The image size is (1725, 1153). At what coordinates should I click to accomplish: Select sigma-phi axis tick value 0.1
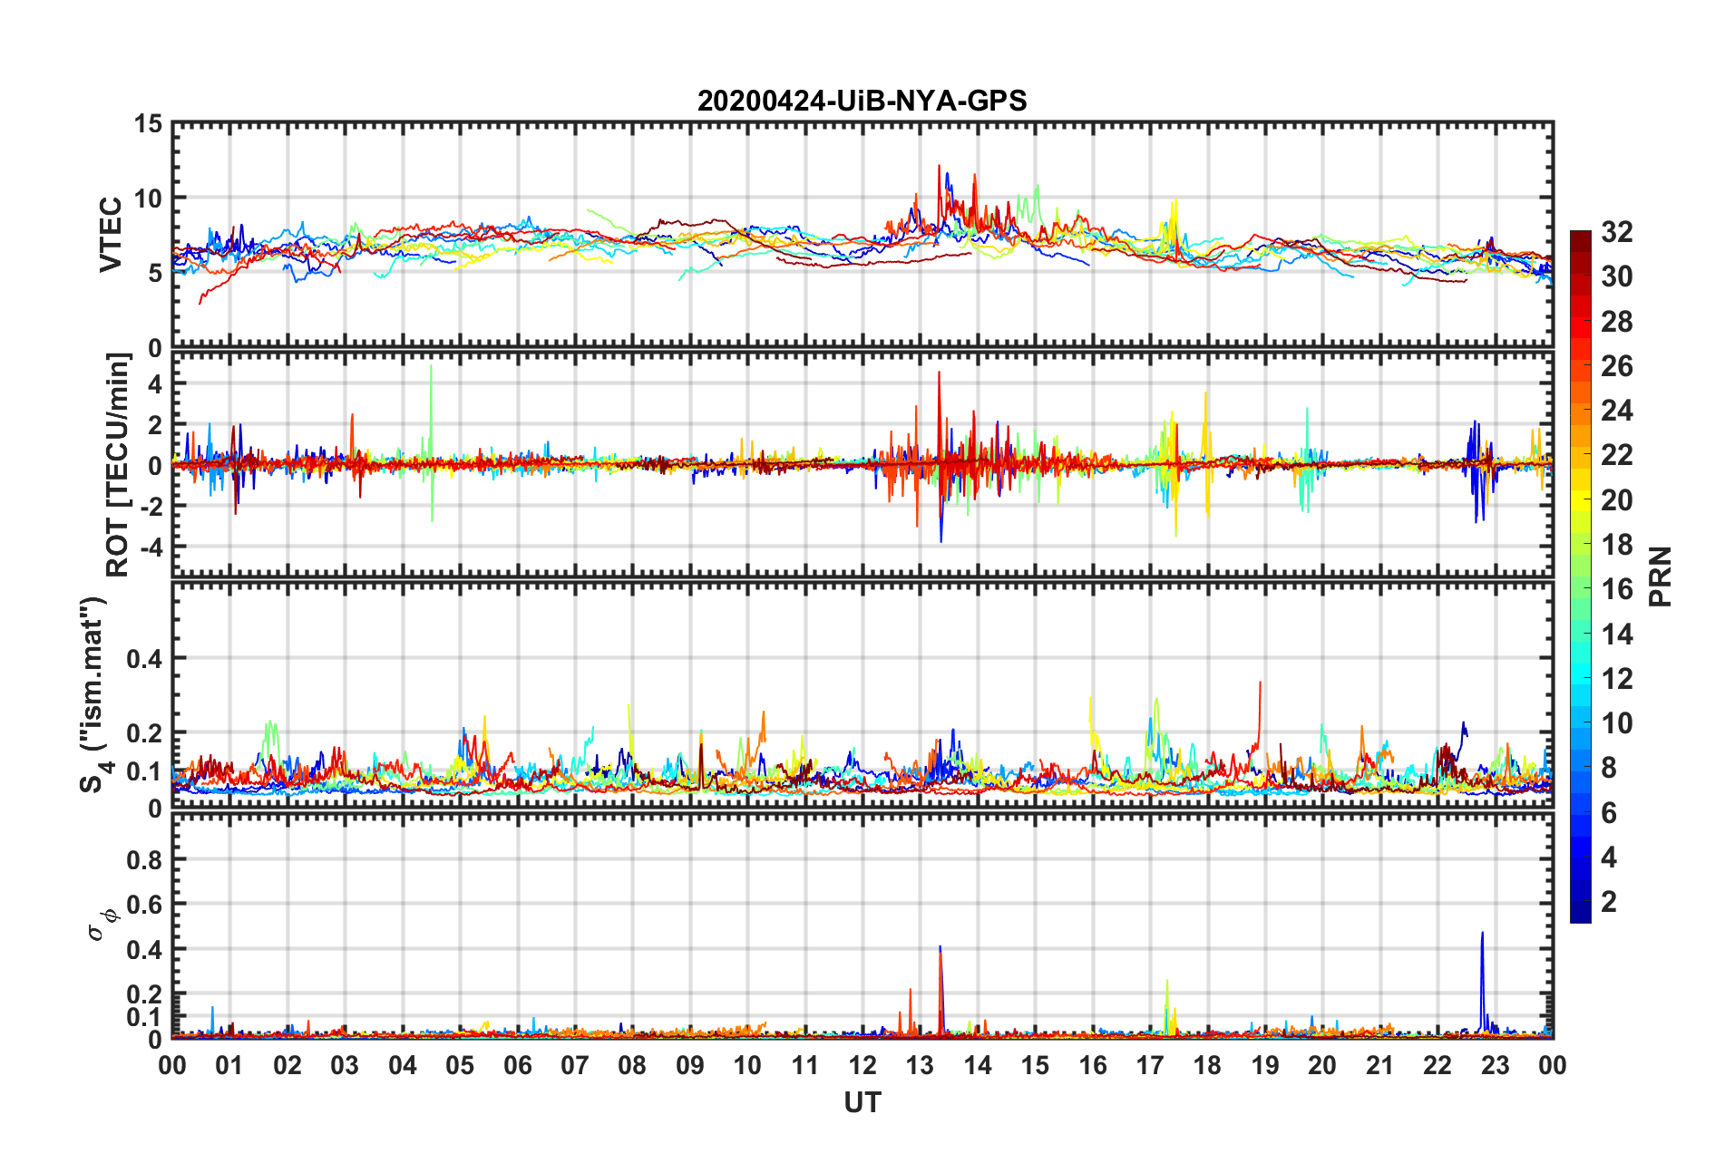coord(144,1017)
